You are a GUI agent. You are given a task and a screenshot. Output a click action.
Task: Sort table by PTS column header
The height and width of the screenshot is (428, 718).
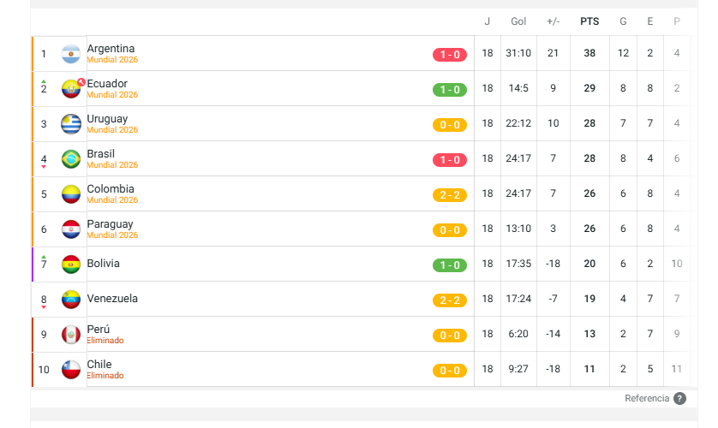[589, 21]
